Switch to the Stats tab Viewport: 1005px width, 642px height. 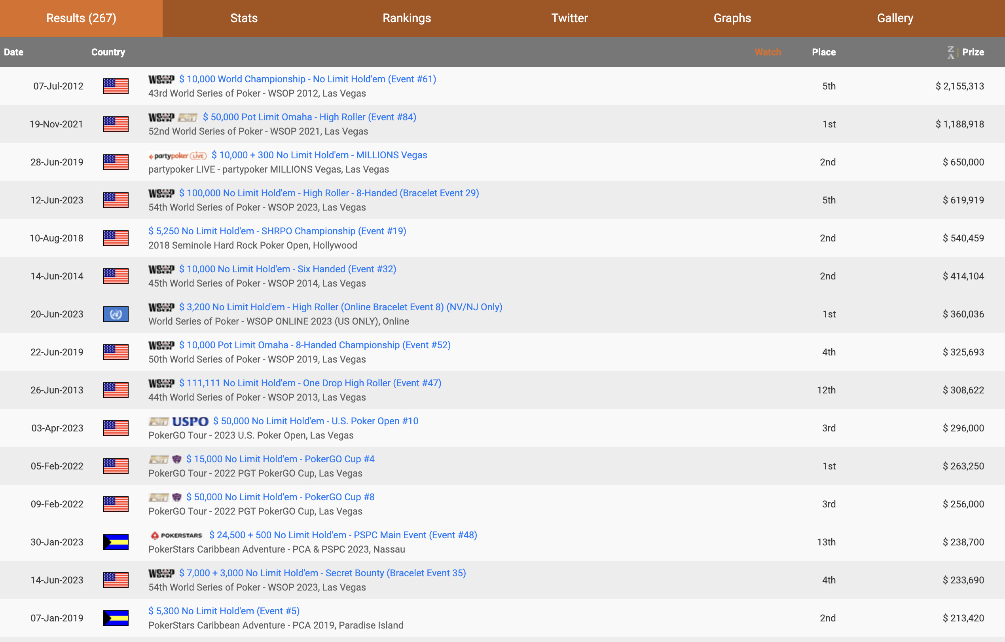pyautogui.click(x=244, y=18)
